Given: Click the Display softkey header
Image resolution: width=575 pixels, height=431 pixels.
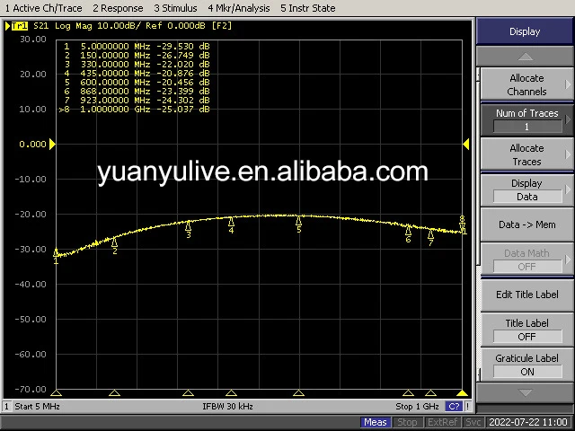Looking at the screenshot, I should [525, 31].
